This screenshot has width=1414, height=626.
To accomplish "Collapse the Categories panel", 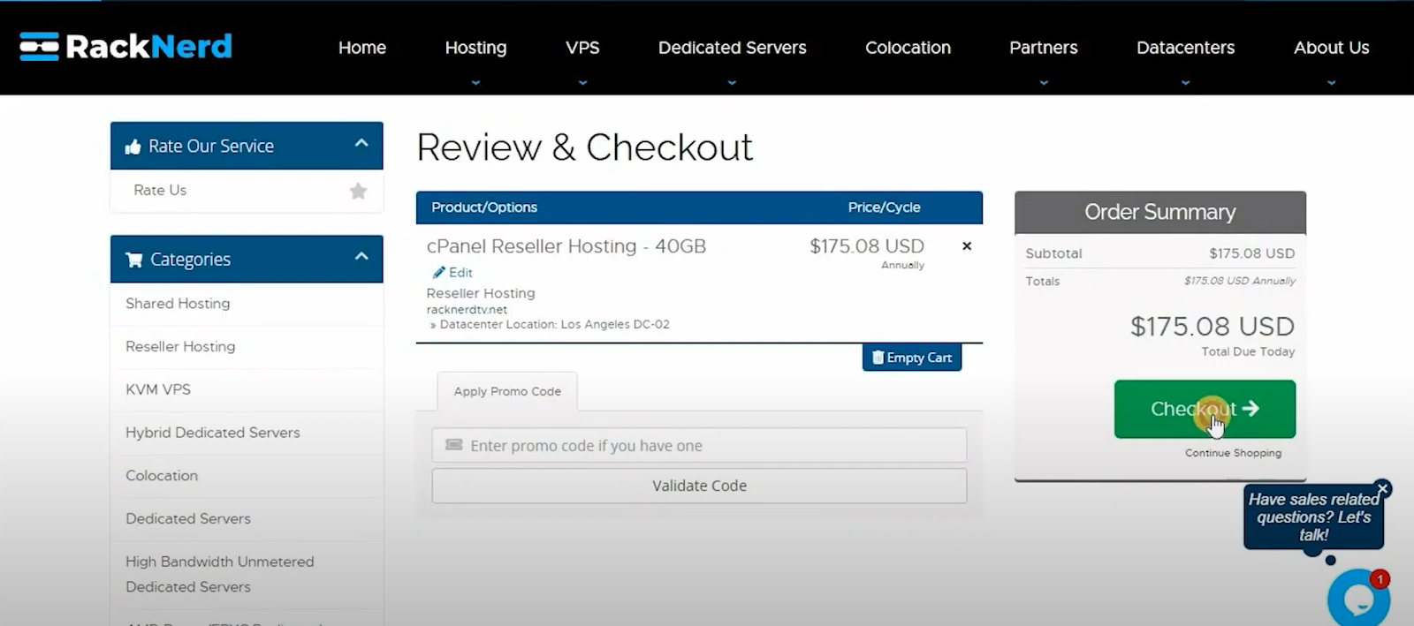I will (x=361, y=256).
